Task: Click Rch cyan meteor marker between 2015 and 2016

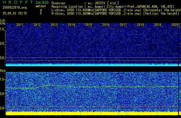Action: (101, 113)
